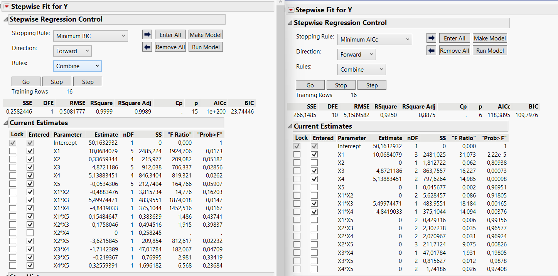The image size is (558, 276).
Task: Open red triangle menu in right Stepwise Fit panel
Action: pyautogui.click(x=291, y=10)
